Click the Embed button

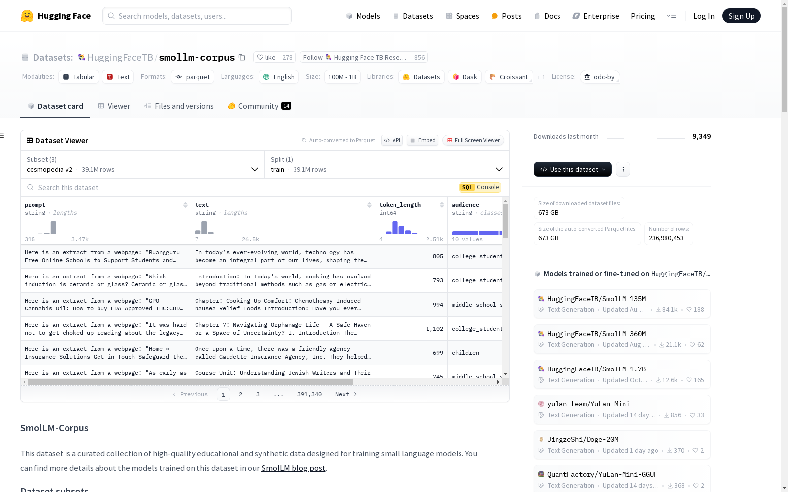click(x=423, y=140)
